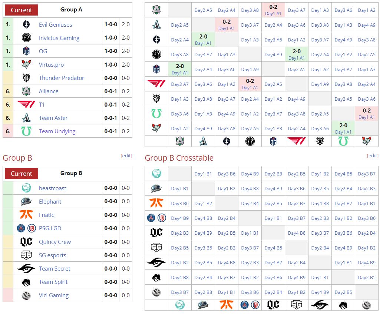Click Vici Gaming logo in Group B crosstable footer

(366, 305)
